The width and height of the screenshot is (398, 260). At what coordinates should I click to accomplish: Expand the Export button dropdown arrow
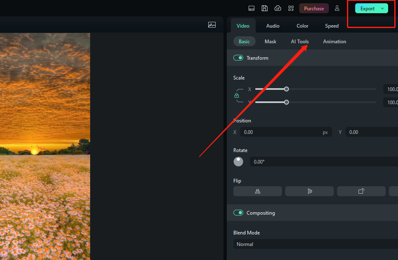382,8
